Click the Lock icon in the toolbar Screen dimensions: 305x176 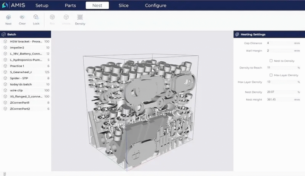coord(36,17)
